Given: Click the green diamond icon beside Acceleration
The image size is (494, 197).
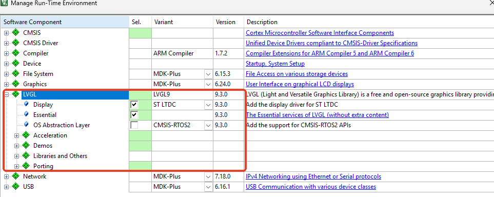Looking at the screenshot, I should [26, 135].
